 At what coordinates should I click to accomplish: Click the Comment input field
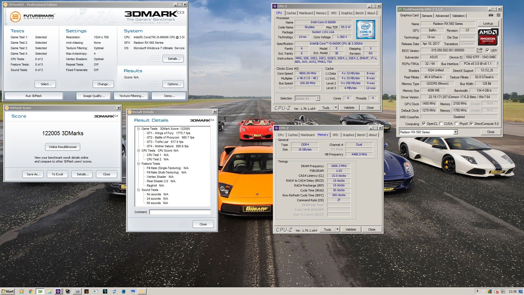point(180,212)
